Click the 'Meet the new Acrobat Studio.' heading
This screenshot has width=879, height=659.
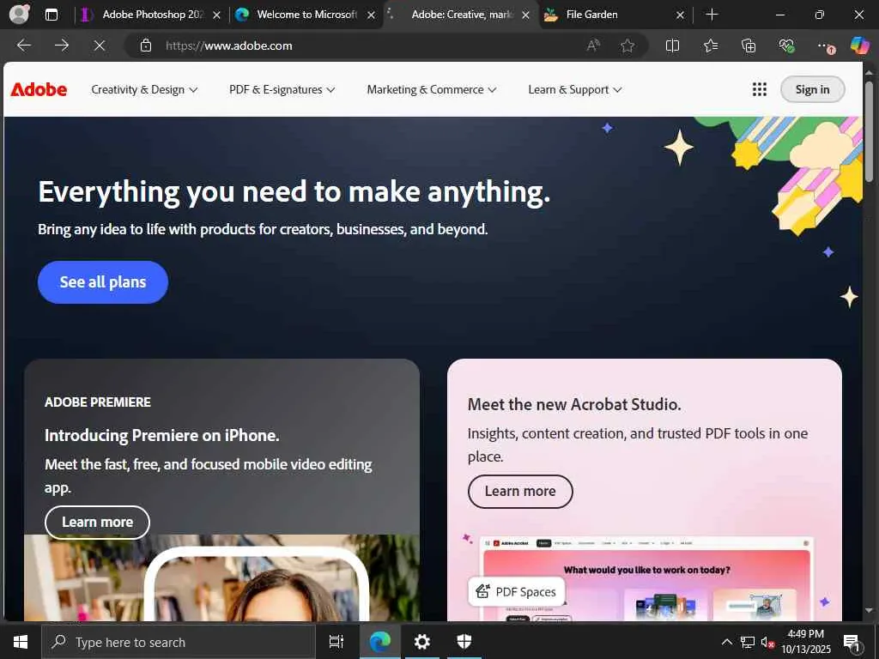[x=574, y=404]
